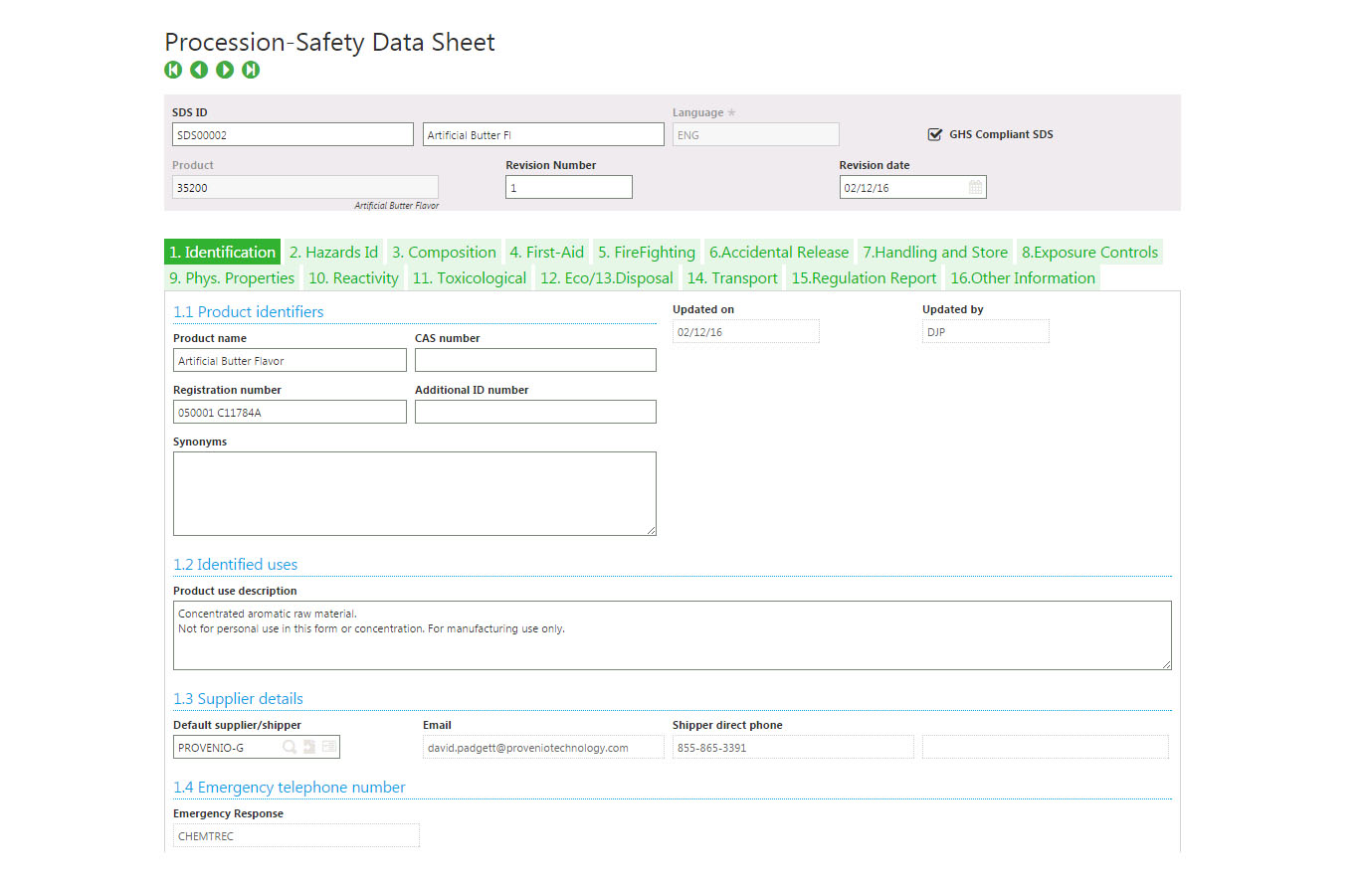Click empty field beside Shipper direct phone

click(1046, 747)
